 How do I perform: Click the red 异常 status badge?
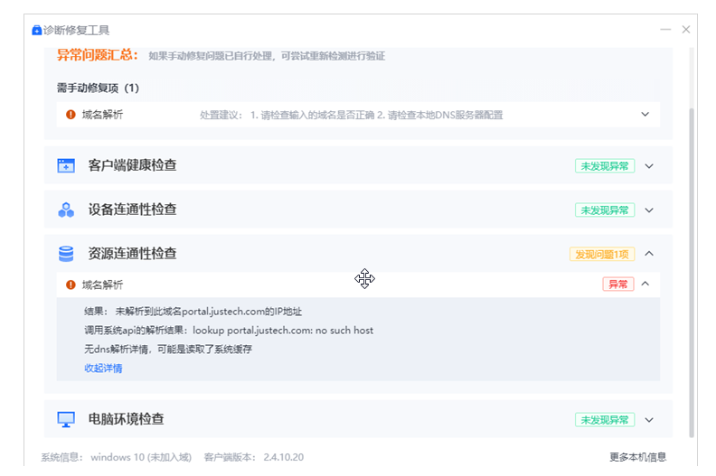617,285
